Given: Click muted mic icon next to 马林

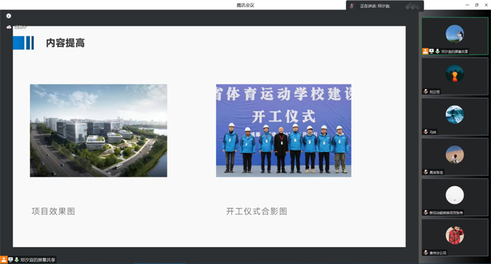Looking at the screenshot, I should [425, 132].
